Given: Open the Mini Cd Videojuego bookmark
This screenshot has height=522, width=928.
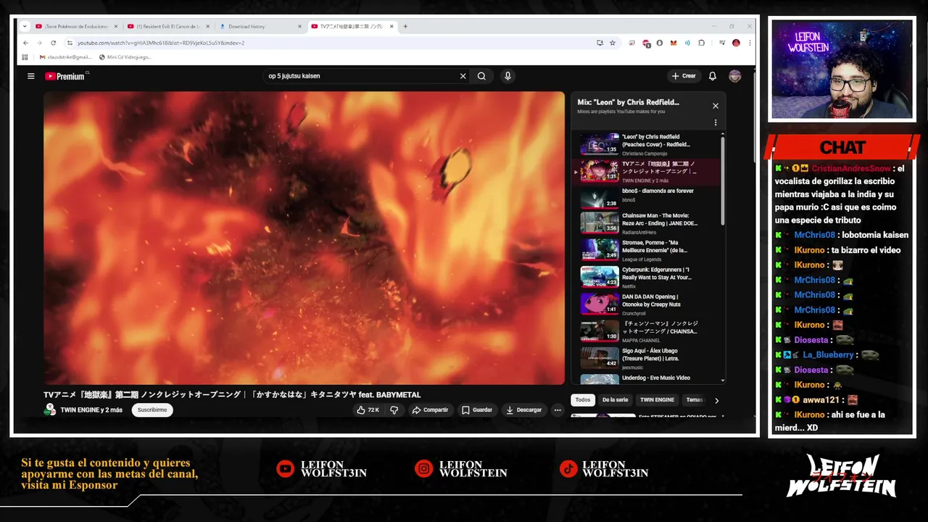Looking at the screenshot, I should coord(125,57).
